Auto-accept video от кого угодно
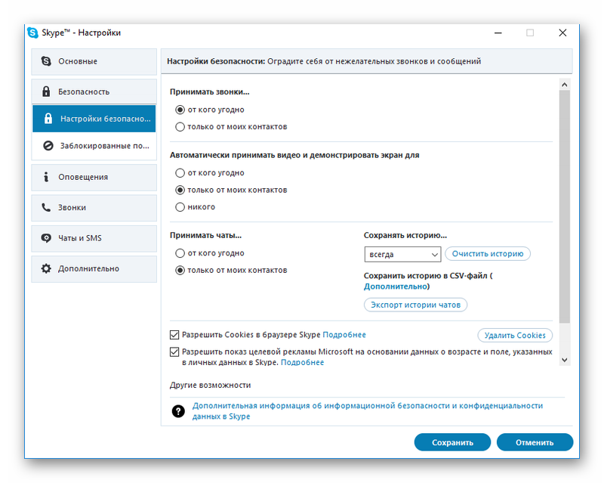This screenshot has height=483, width=604. (180, 173)
